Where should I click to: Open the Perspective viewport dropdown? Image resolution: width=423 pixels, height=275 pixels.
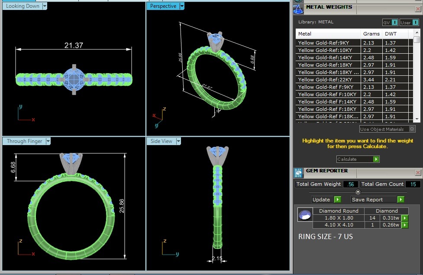(x=182, y=6)
